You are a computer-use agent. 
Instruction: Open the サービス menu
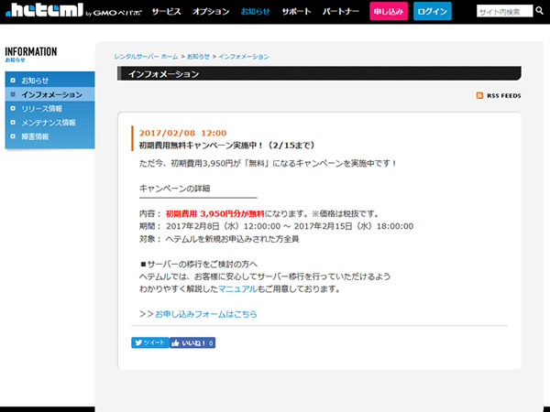coord(166,12)
